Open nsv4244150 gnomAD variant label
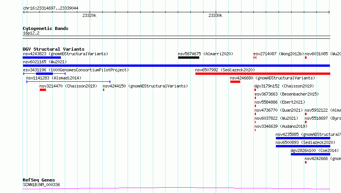This screenshot has height=193, width=341. click(x=145, y=86)
